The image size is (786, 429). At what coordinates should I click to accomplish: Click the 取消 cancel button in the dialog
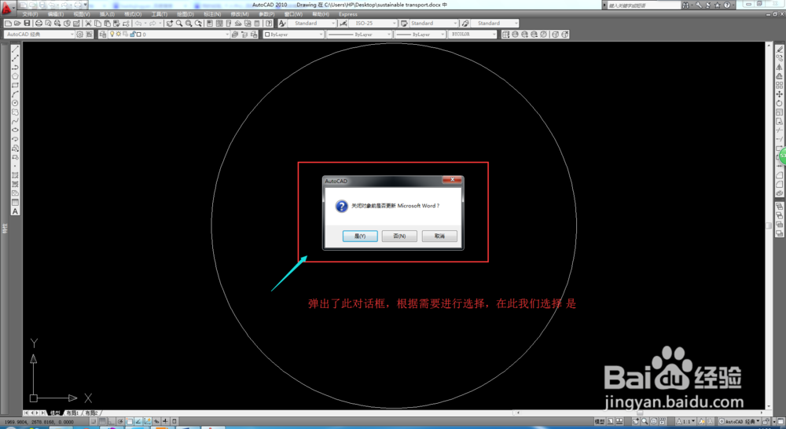[439, 236]
